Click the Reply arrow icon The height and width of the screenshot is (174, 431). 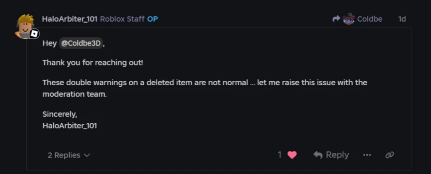318,155
